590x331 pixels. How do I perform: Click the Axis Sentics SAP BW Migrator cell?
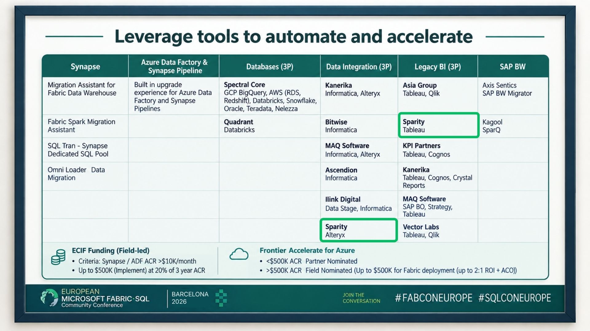pyautogui.click(x=513, y=96)
